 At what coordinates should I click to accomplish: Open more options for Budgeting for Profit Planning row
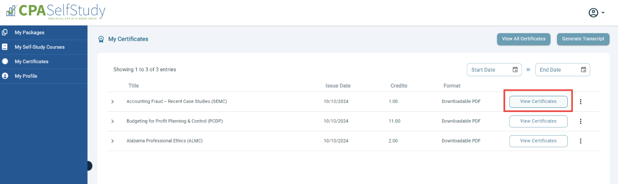point(581,121)
